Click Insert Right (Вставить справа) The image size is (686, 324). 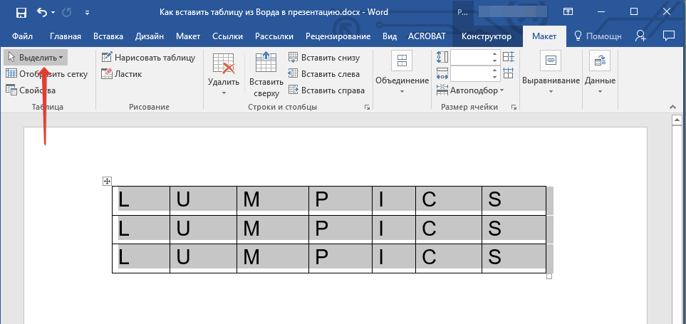326,90
